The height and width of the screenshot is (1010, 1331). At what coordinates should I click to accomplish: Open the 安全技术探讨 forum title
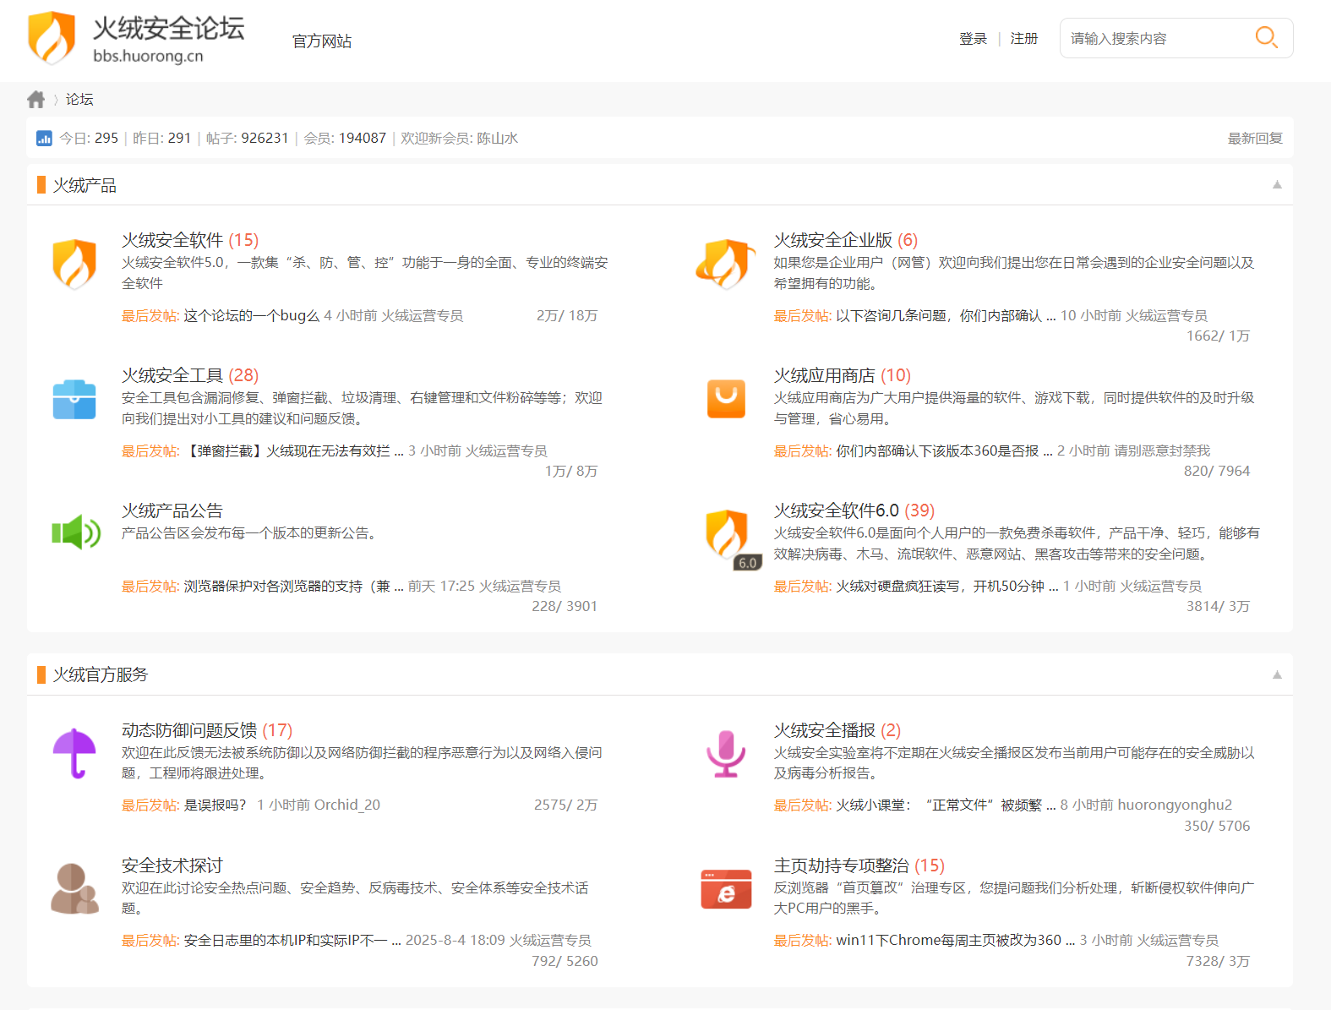pos(172,865)
